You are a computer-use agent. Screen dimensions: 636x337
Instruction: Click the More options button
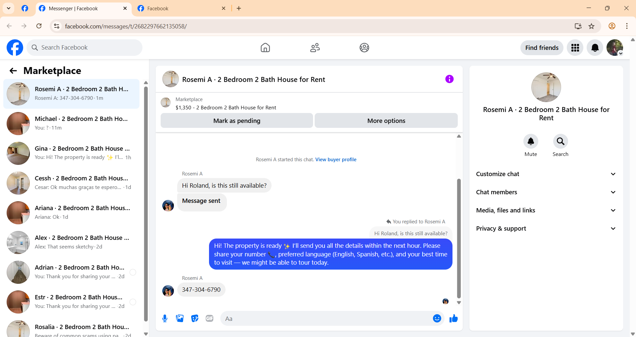(x=386, y=121)
